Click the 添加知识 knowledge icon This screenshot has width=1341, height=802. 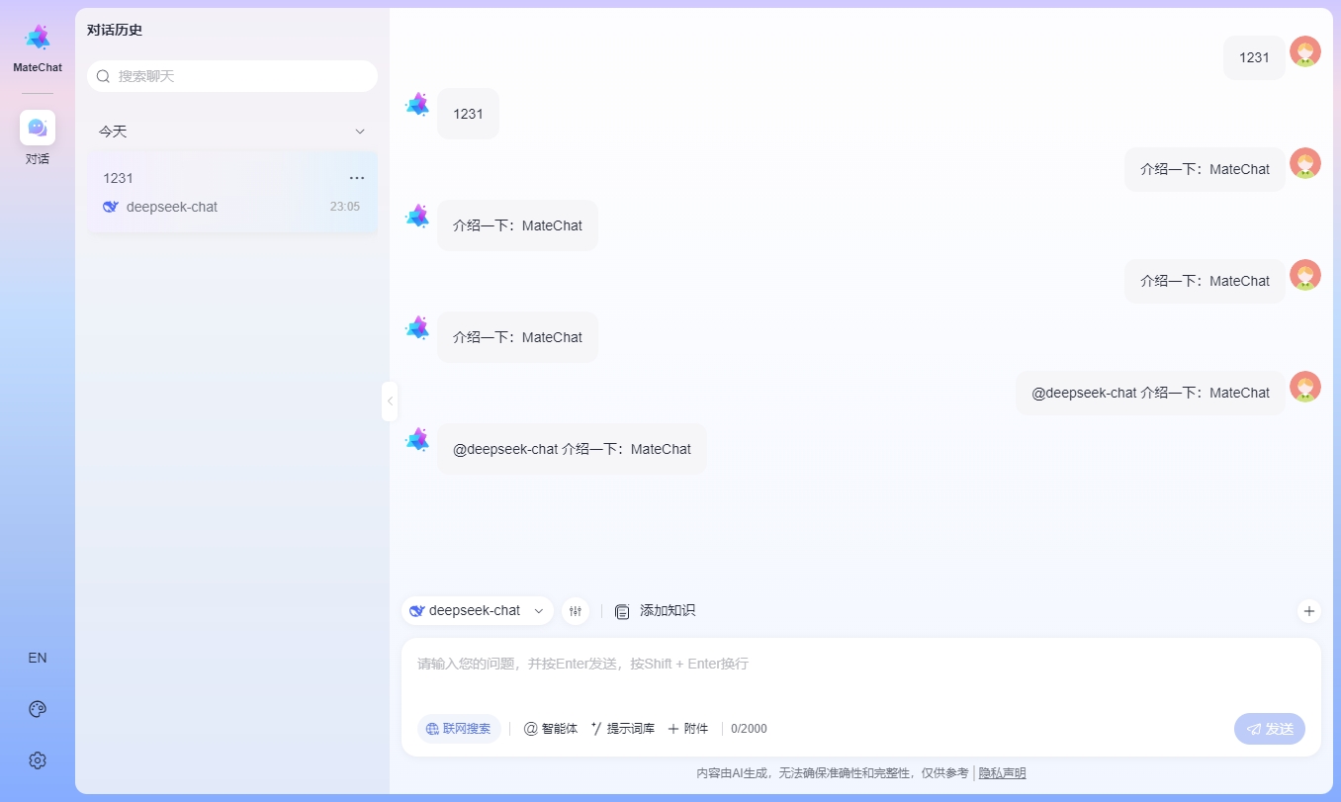click(x=622, y=611)
